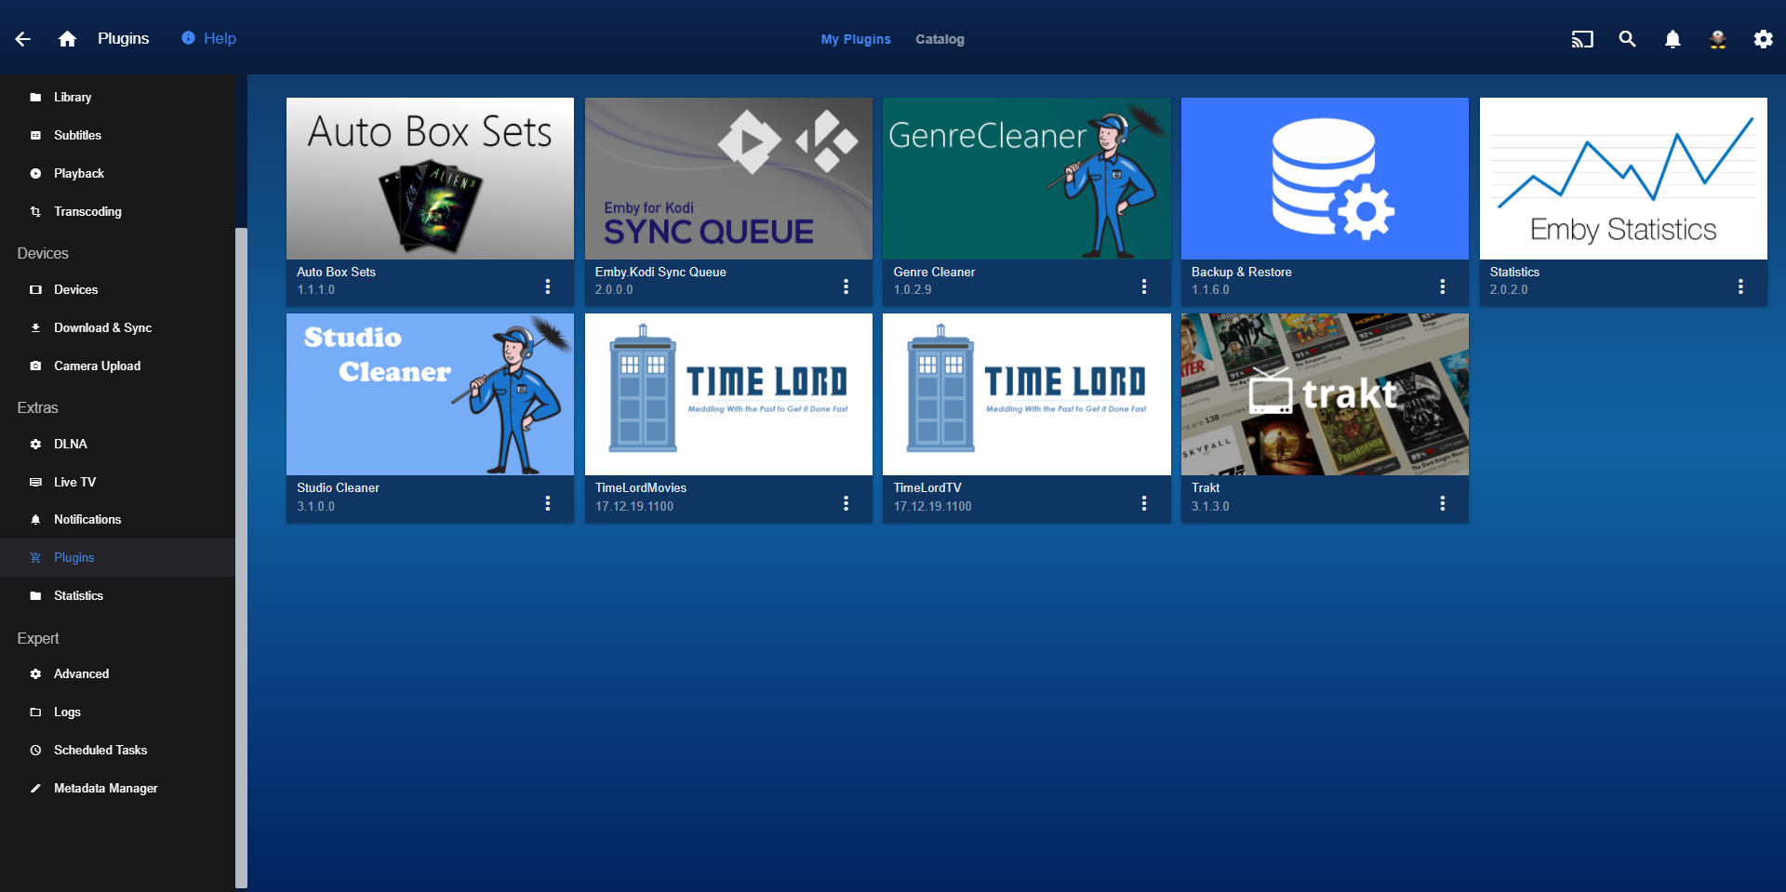Open Live TV in sidebar
Screen dimensions: 1786x892
[x=117, y=482]
